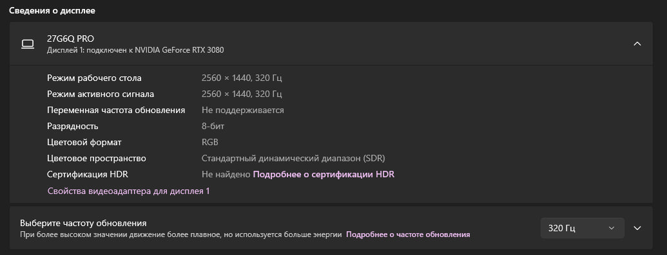Click the Цветовой формат RGB value
The height and width of the screenshot is (255, 667).
coord(209,143)
